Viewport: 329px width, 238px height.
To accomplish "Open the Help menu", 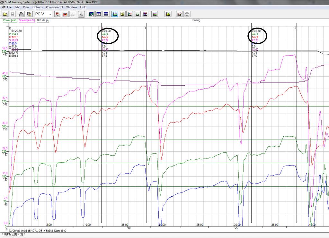I will pos(83,7).
